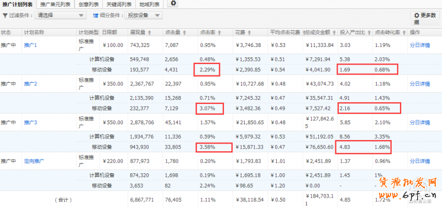
Task: Switch to 关键词列表 tab
Action: 119,4
